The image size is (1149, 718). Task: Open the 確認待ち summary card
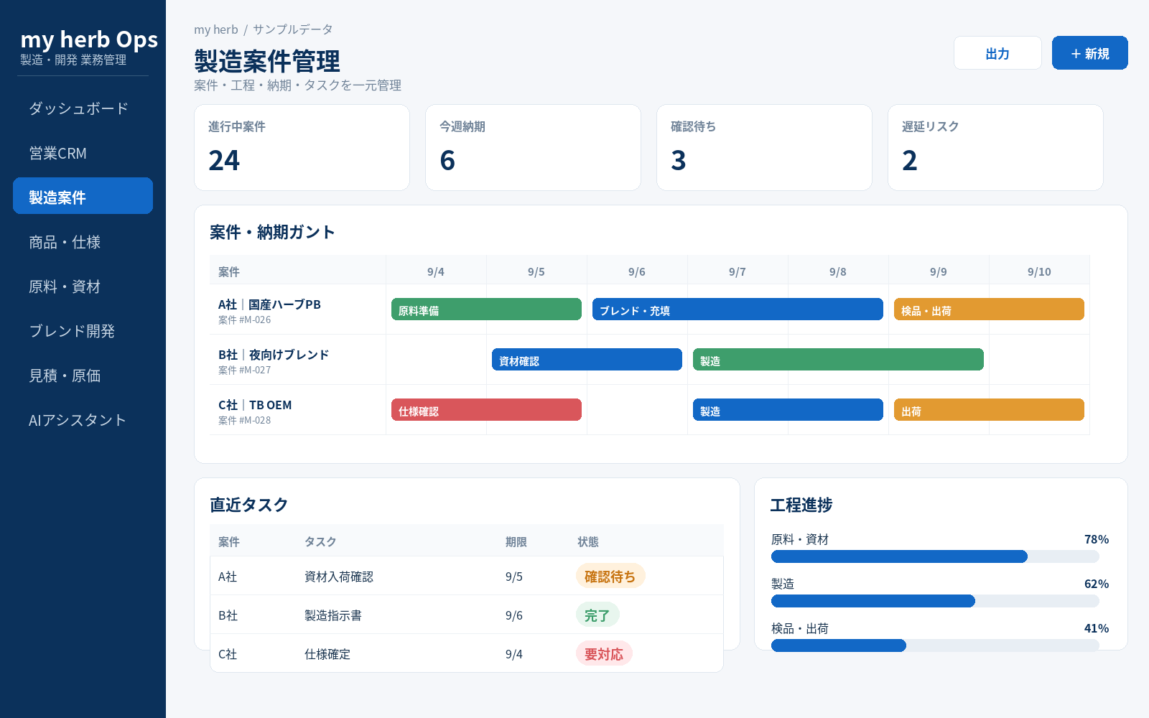pyautogui.click(x=764, y=148)
